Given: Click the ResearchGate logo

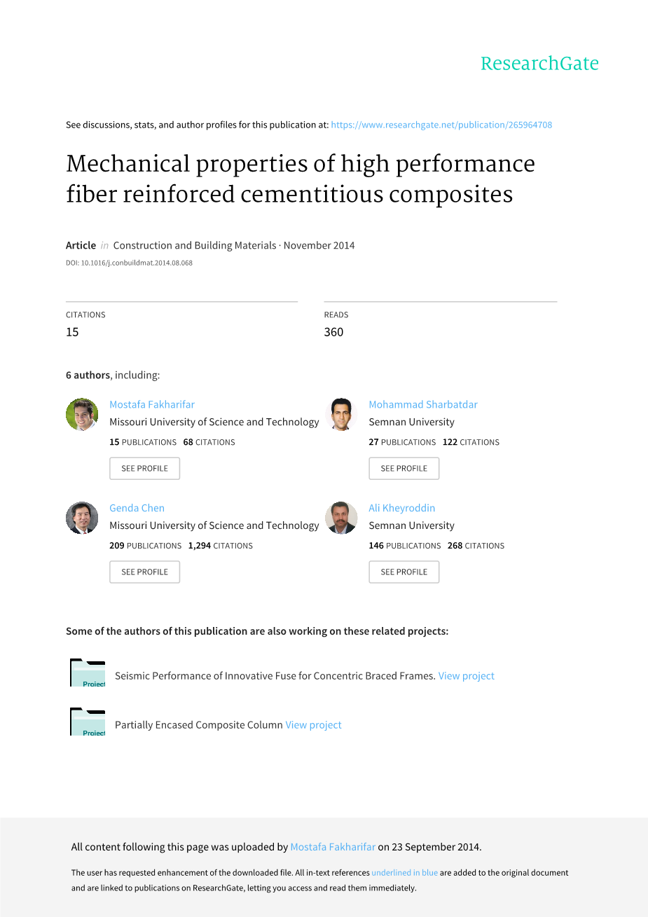Looking at the screenshot, I should click(x=539, y=64).
